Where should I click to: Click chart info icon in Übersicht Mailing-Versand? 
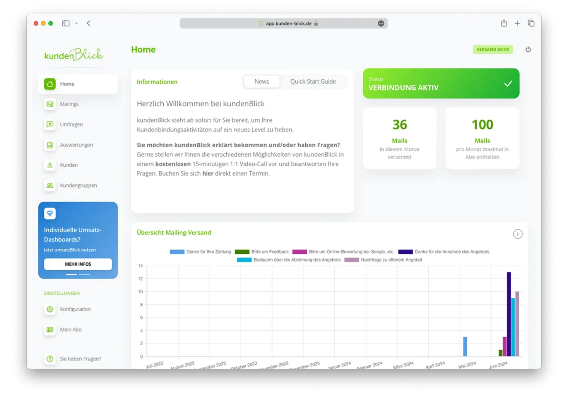pos(517,234)
